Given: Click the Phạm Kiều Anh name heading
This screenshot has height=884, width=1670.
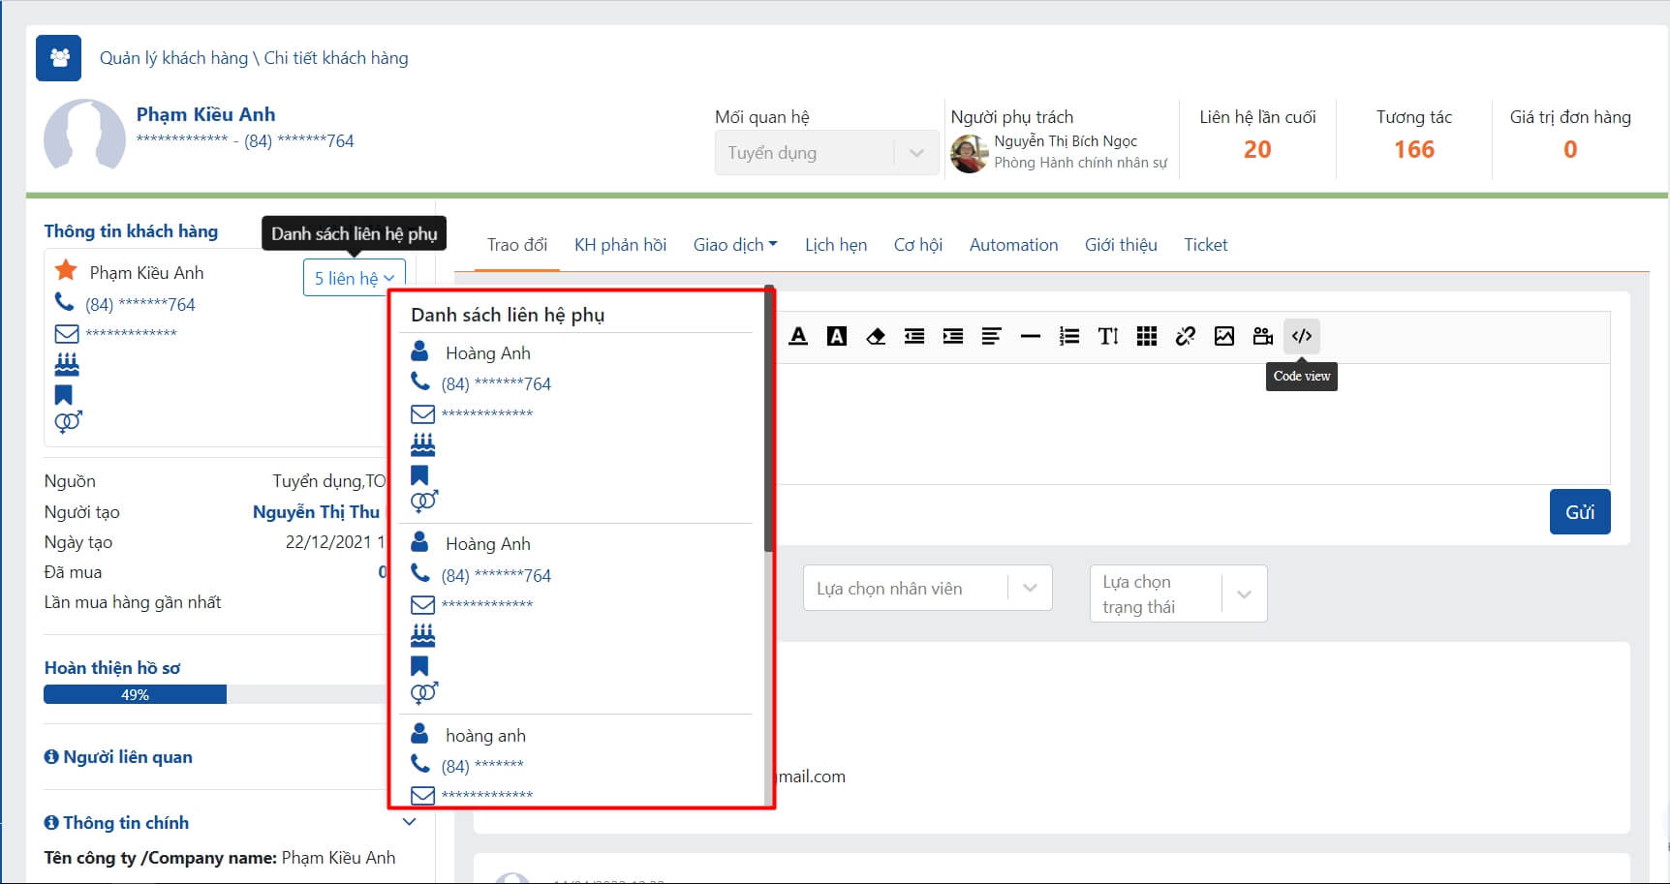Looking at the screenshot, I should [205, 114].
